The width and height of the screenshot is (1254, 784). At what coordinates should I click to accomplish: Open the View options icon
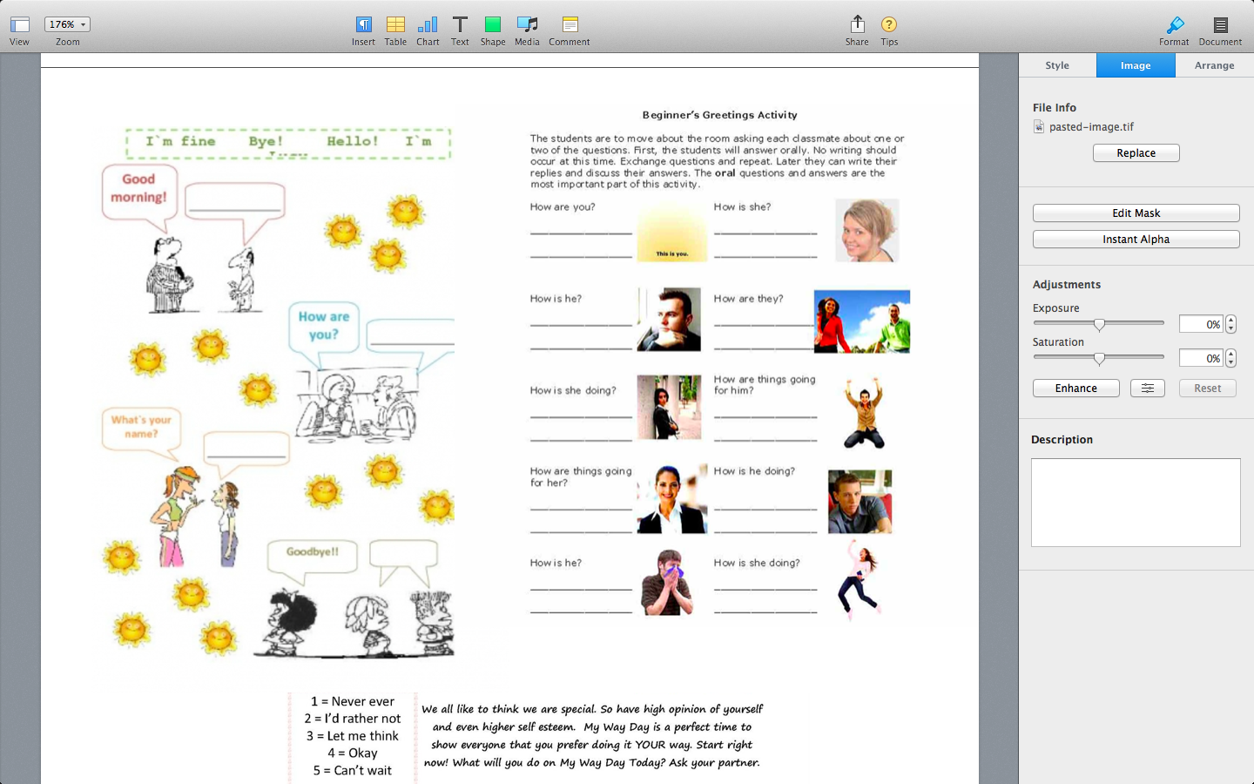pos(19,25)
